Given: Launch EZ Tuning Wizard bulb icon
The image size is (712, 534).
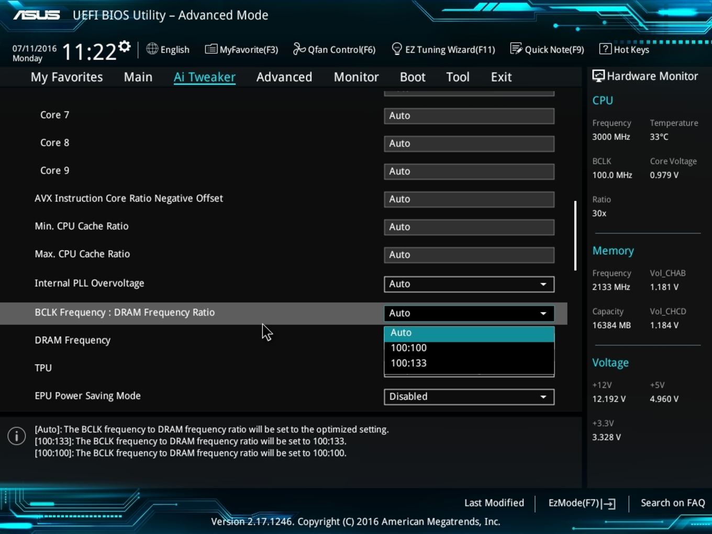Looking at the screenshot, I should 397,49.
